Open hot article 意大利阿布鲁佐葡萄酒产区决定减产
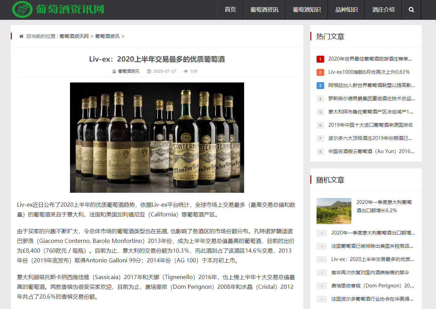 [x=372, y=112]
